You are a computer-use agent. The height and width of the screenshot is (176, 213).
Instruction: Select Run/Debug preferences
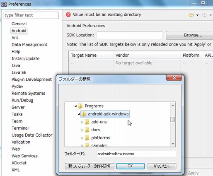(x=22, y=100)
